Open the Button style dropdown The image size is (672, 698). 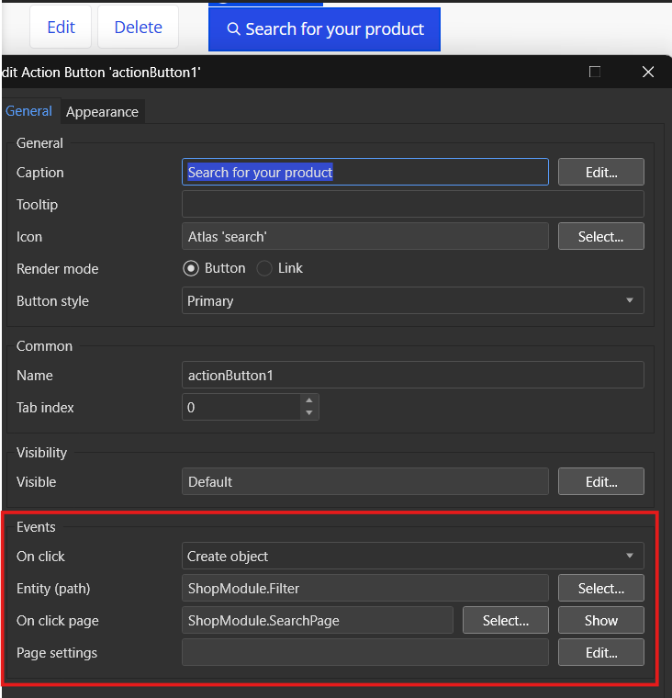tap(412, 300)
